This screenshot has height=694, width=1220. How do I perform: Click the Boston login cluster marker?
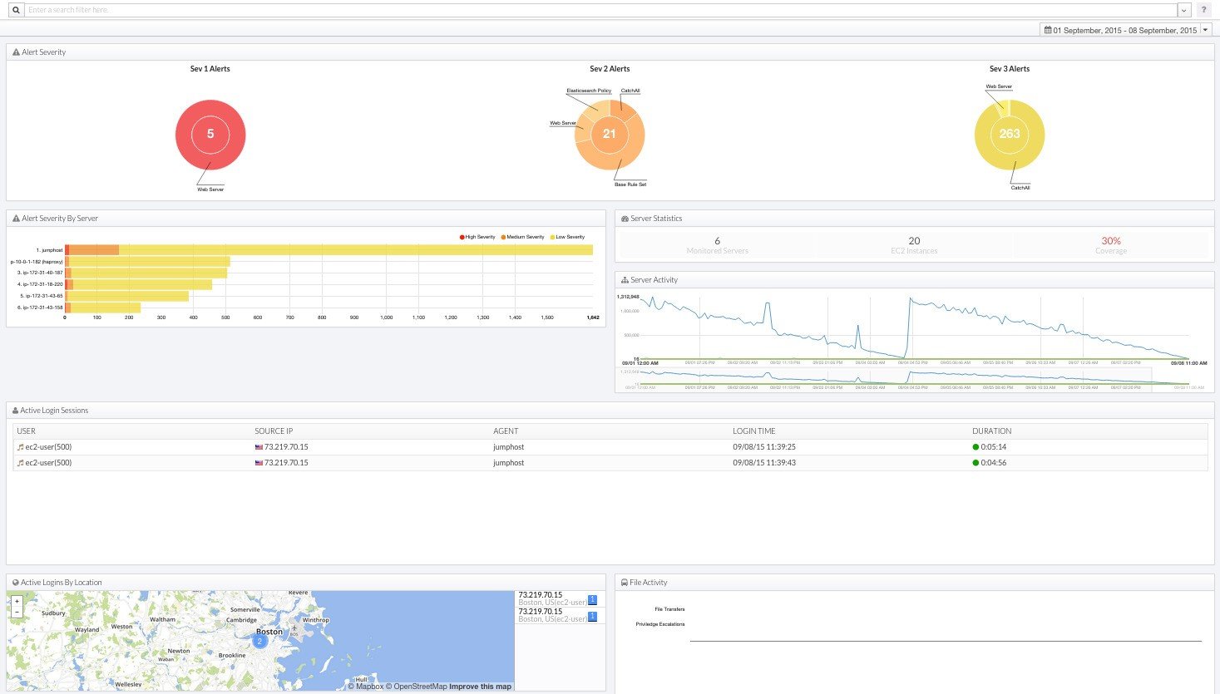(259, 641)
